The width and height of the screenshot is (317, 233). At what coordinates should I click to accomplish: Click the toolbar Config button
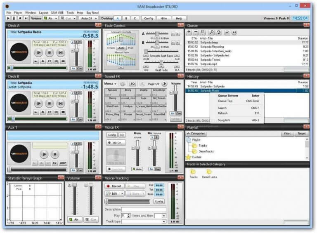pos(149,19)
